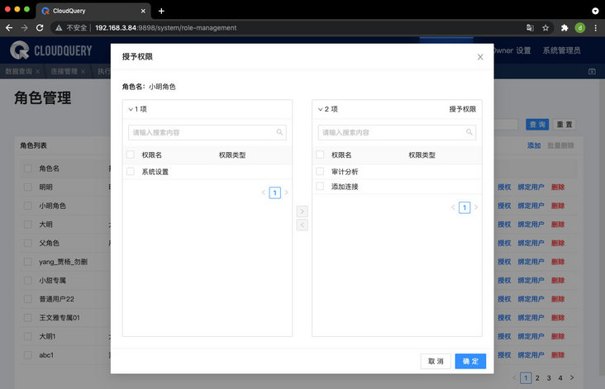Go to page 3 of role list

tap(549, 377)
